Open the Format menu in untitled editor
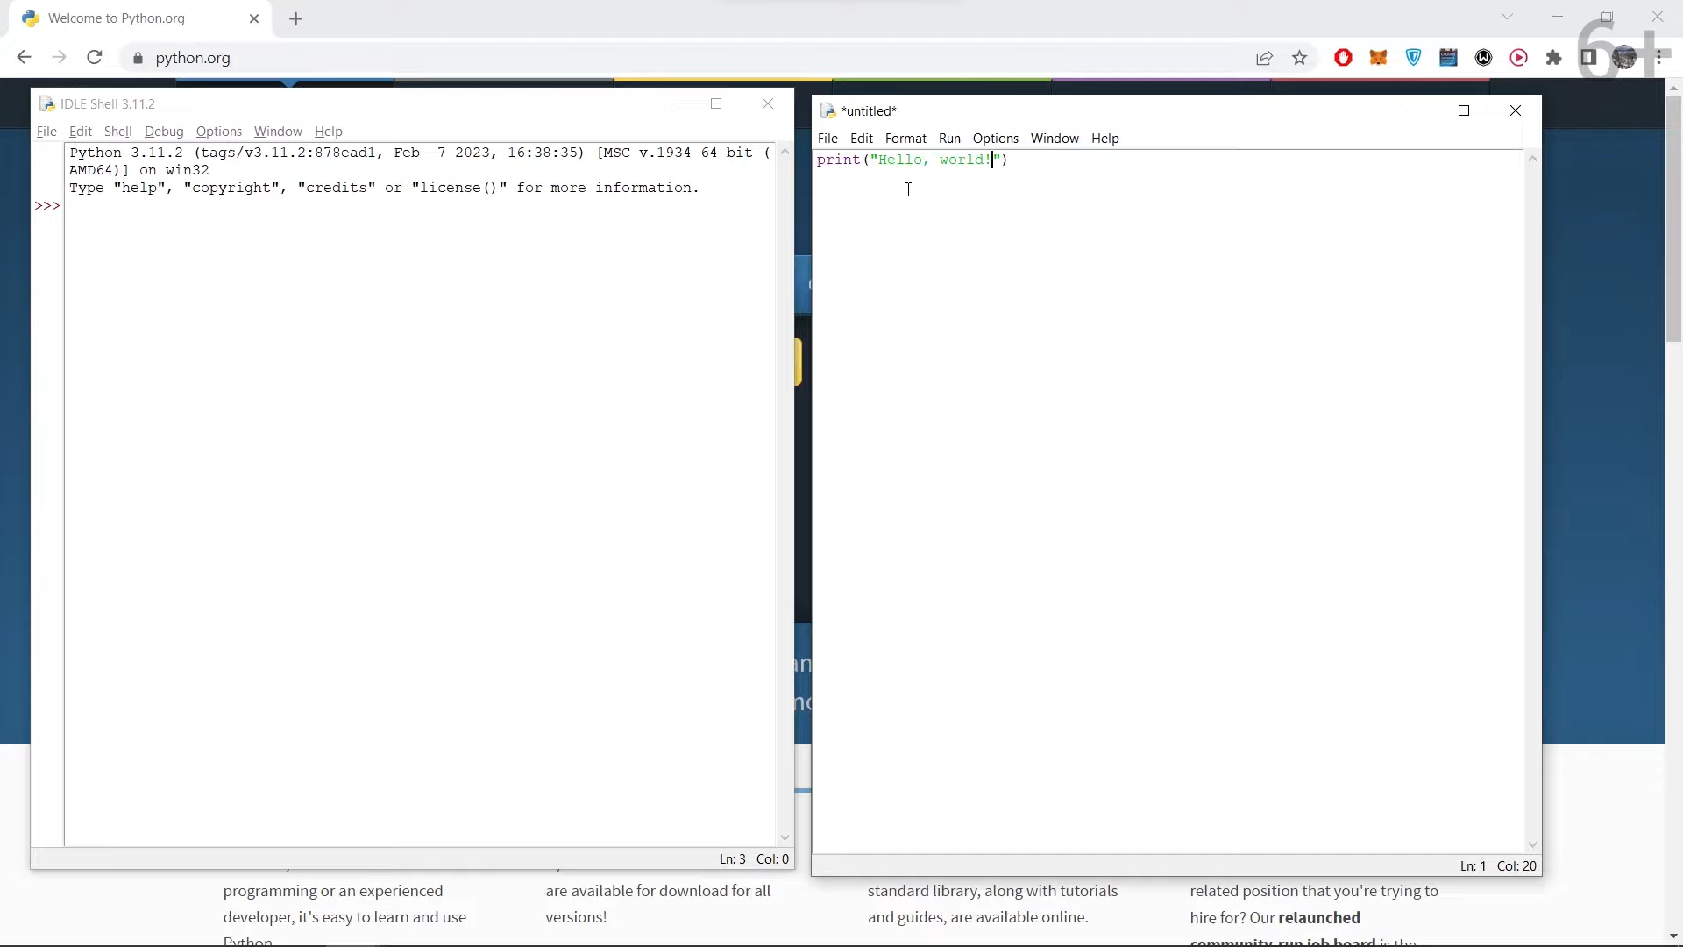Viewport: 1683px width, 947px height. pyautogui.click(x=905, y=139)
